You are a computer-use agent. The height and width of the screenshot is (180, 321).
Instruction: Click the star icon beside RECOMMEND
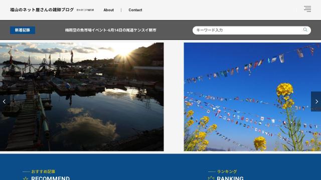(x=26, y=178)
